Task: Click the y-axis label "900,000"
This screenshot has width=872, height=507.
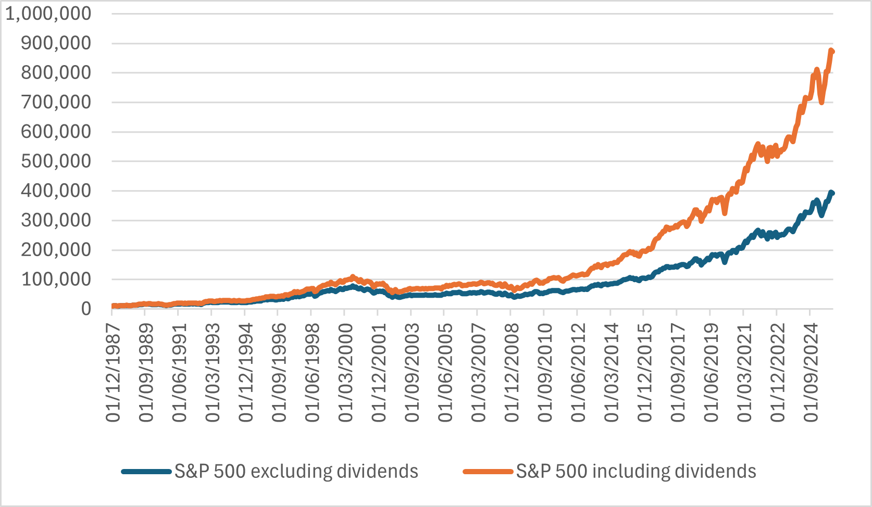Action: [x=56, y=43]
